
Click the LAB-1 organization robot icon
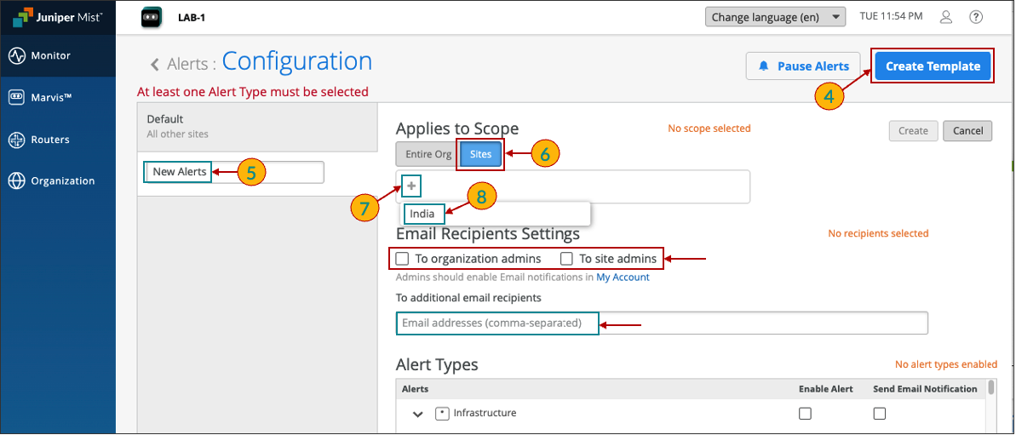tap(152, 17)
